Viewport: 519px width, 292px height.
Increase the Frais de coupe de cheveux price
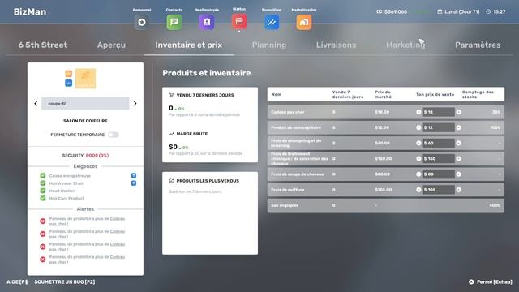coord(458,174)
